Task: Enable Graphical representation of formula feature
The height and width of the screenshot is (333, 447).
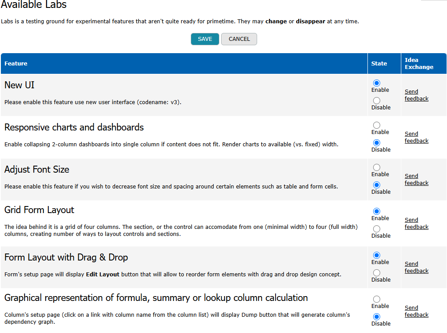Action: [x=377, y=299]
